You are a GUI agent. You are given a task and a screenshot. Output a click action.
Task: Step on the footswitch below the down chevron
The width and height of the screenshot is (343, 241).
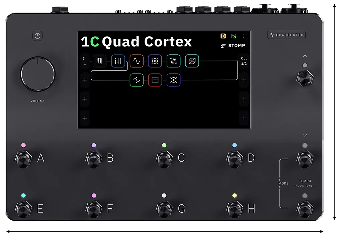pyautogui.click(x=305, y=159)
